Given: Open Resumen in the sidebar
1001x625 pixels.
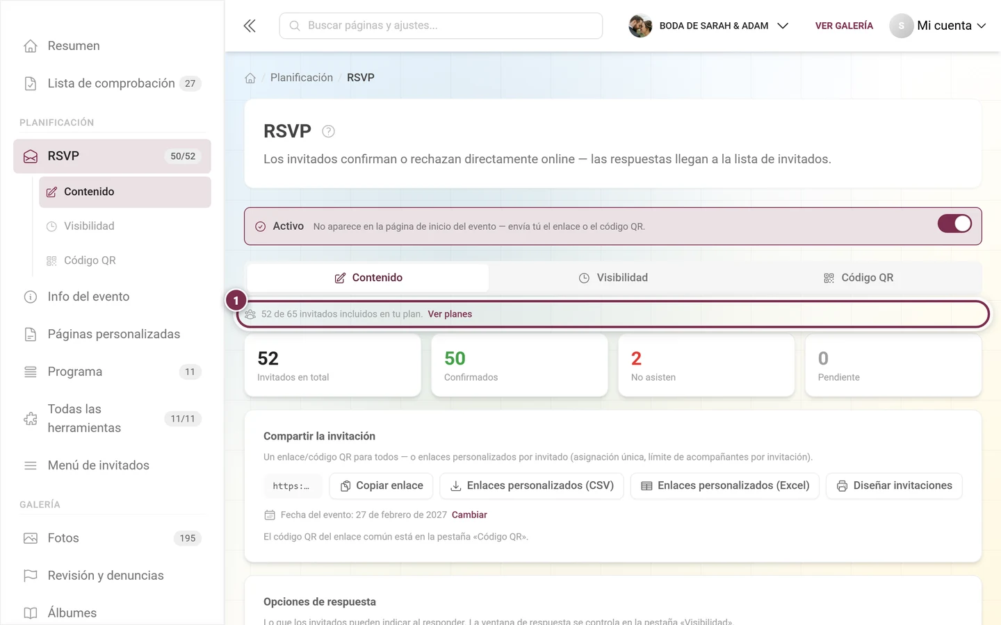Looking at the screenshot, I should 112,46.
